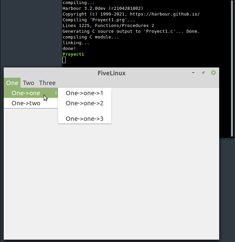Open the Three menu
Image resolution: width=235 pixels, height=242 pixels.
(x=47, y=83)
